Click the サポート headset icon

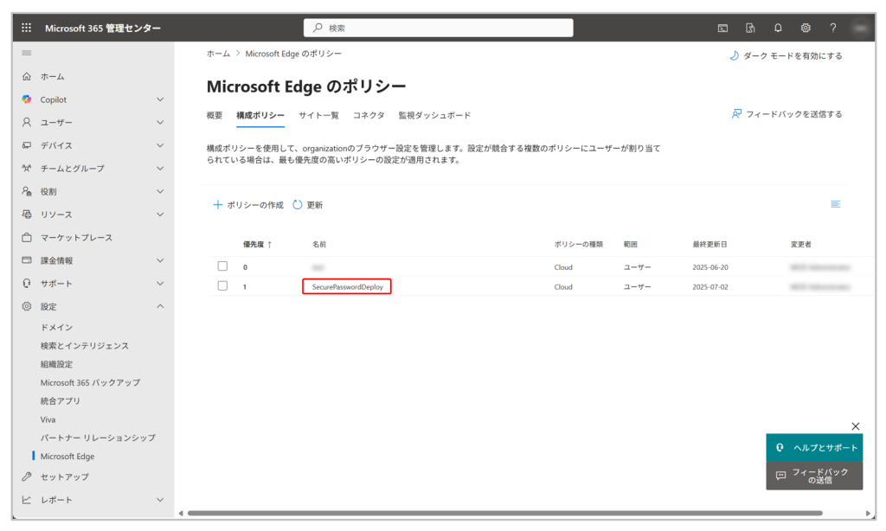coord(27,284)
